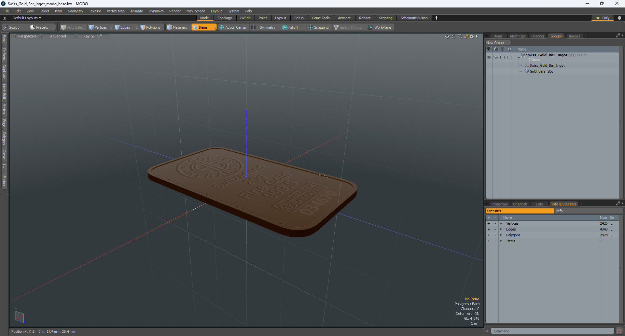Image resolution: width=625 pixels, height=336 pixels.
Task: Open viewport settings gear
Action: (x=472, y=36)
